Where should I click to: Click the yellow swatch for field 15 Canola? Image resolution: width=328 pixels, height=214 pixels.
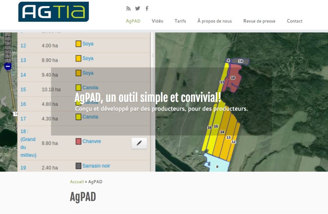point(78,88)
